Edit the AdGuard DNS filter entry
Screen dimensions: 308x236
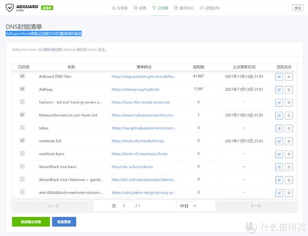point(279,77)
